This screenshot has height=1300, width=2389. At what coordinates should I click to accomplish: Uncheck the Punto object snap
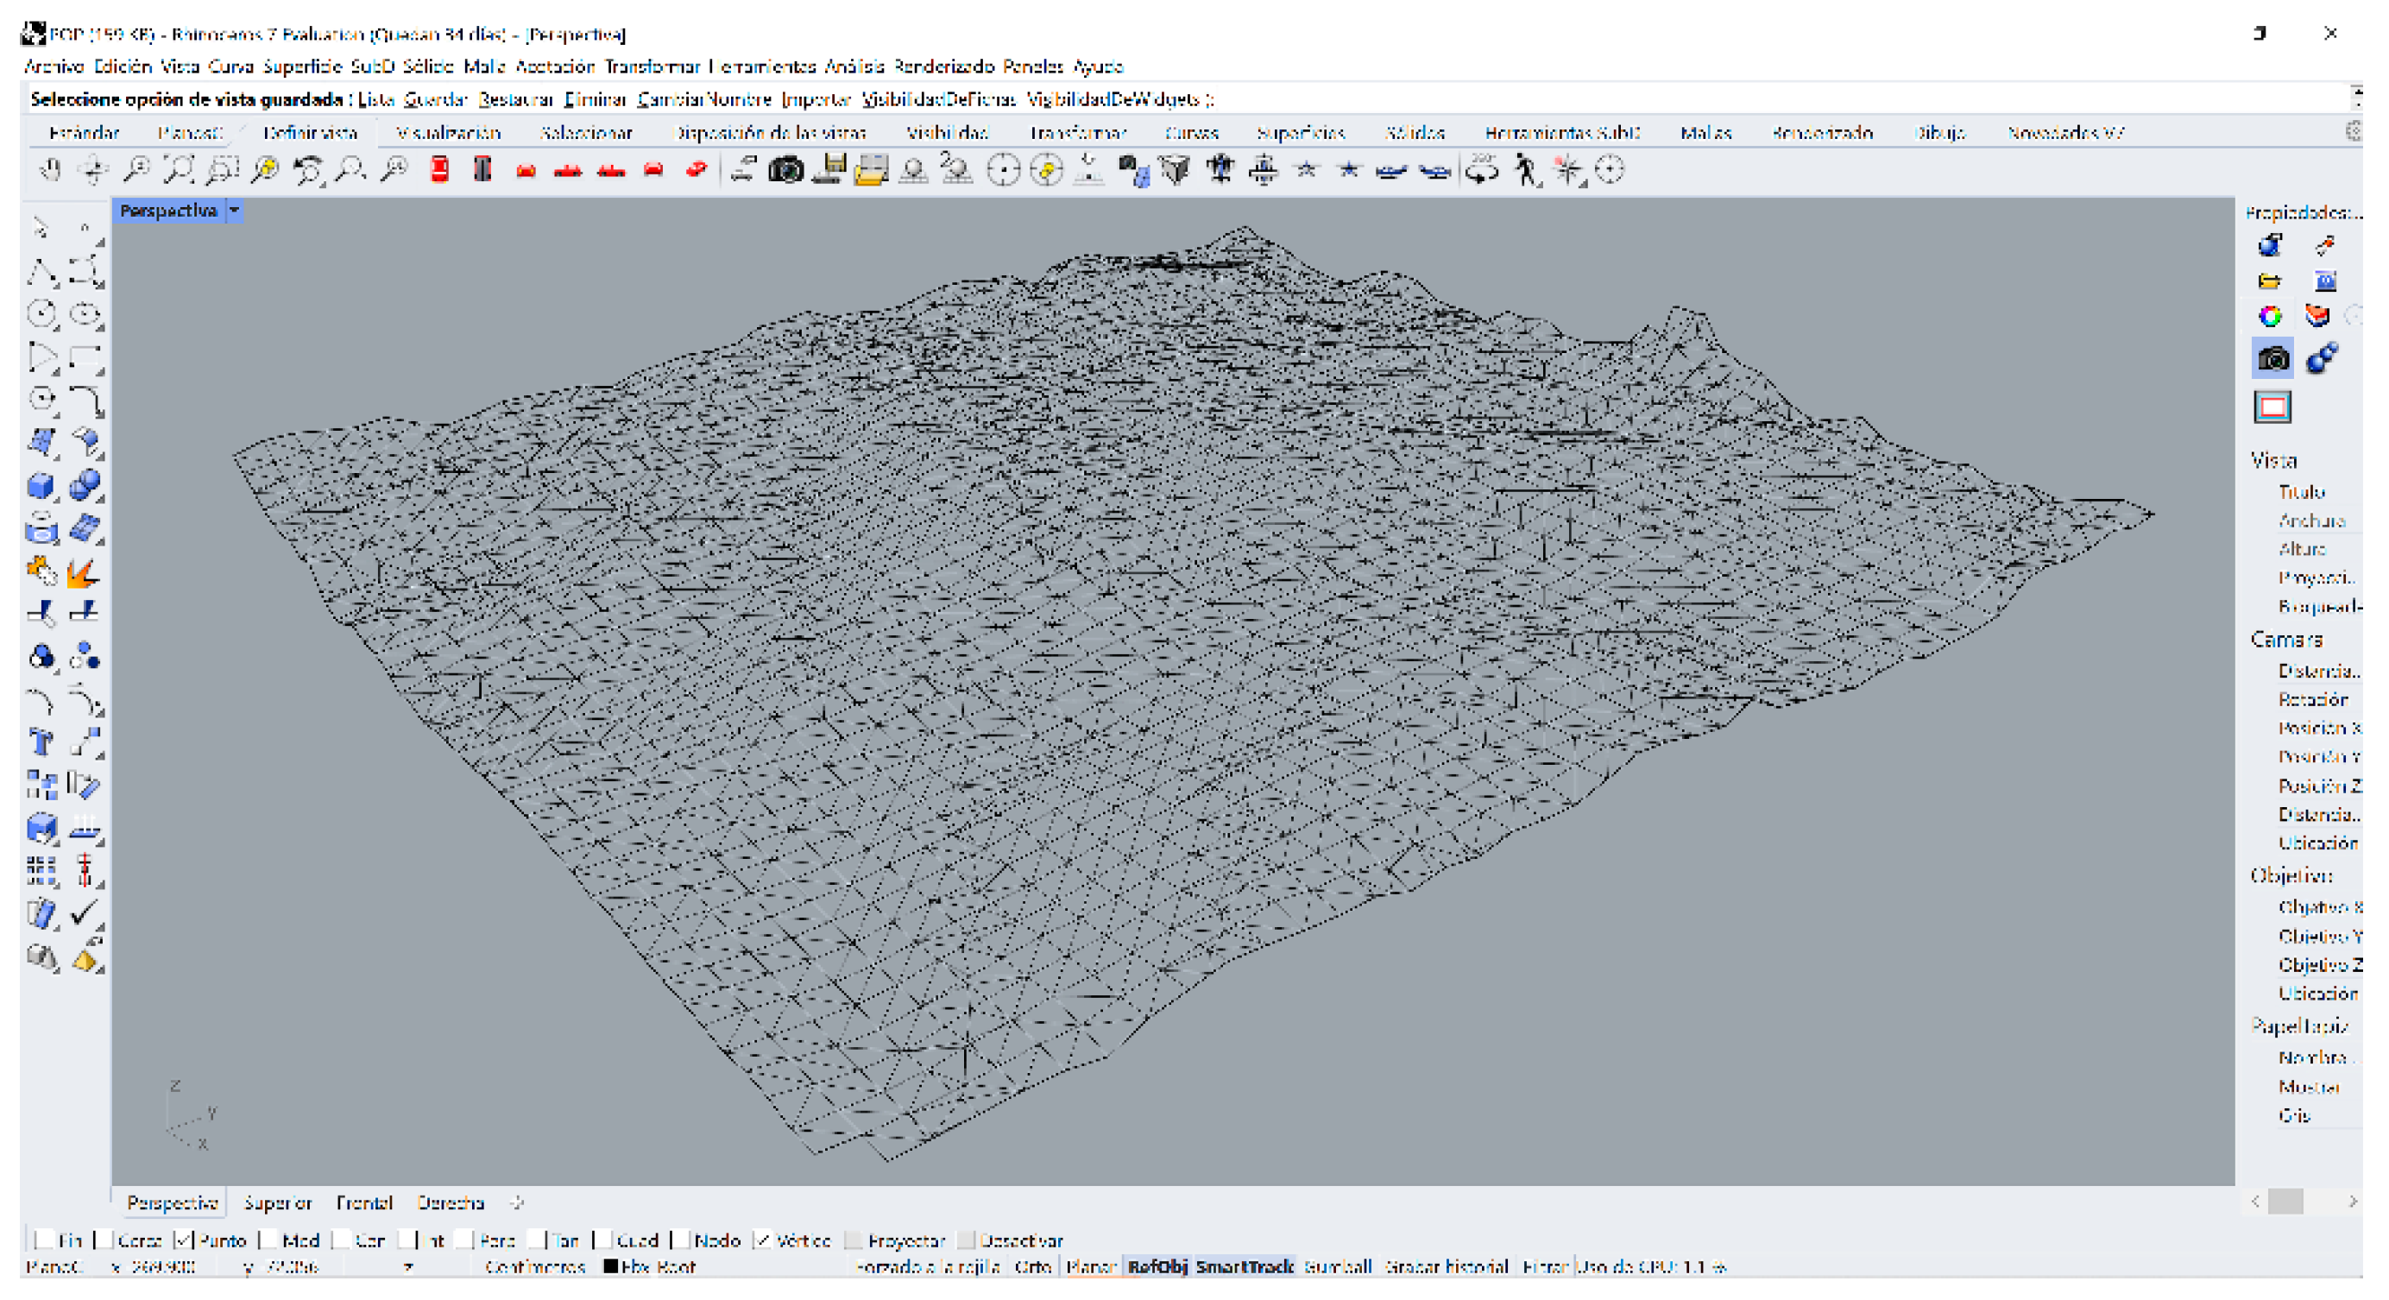(184, 1240)
